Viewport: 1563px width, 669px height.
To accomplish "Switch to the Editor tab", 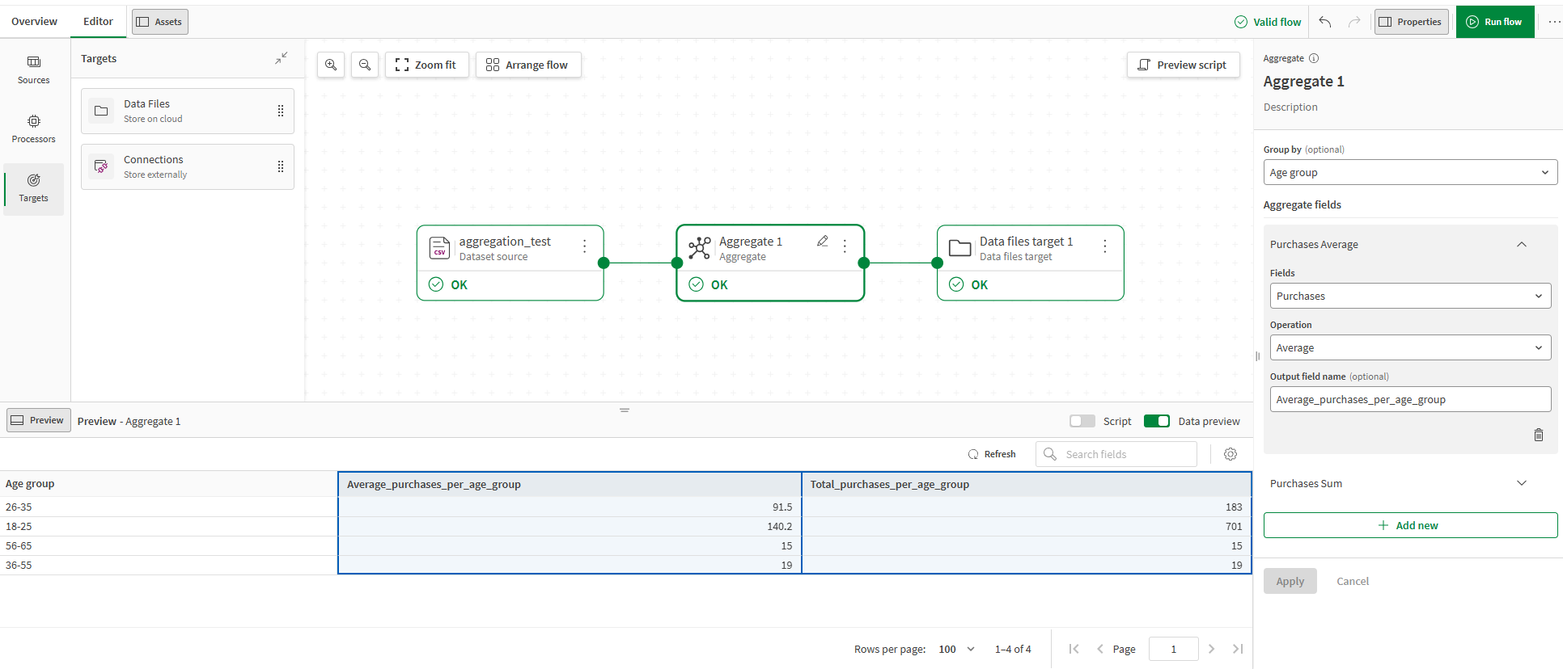I will pos(98,22).
